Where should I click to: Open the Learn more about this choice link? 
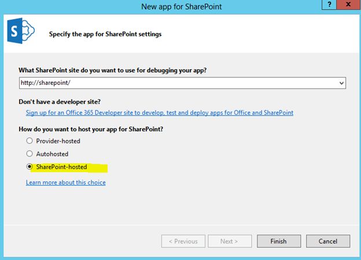coord(65,183)
